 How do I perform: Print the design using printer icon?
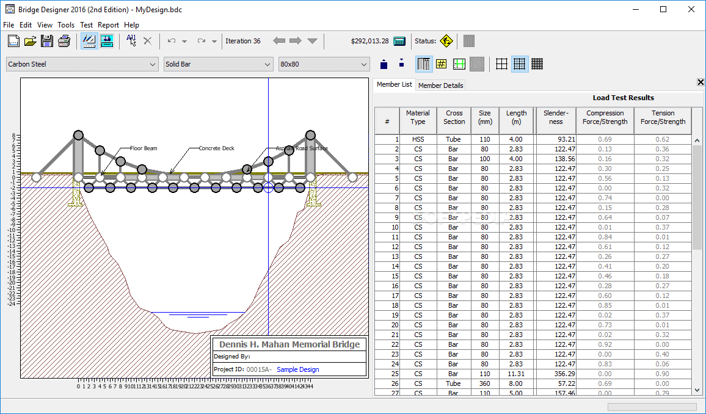64,41
